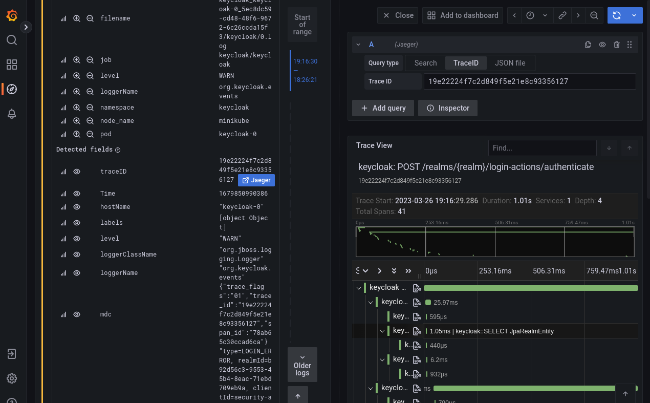The height and width of the screenshot is (403, 650).
Task: Collapse the SELECT JpaRealmEntity span
Action: 382,331
